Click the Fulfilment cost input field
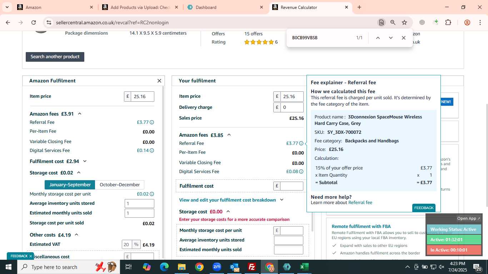The height and width of the screenshot is (274, 488). 292,186
